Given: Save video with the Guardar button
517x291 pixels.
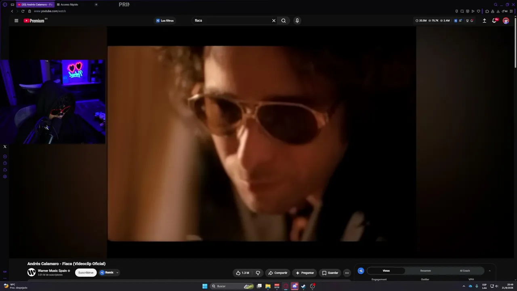Looking at the screenshot, I should point(330,273).
